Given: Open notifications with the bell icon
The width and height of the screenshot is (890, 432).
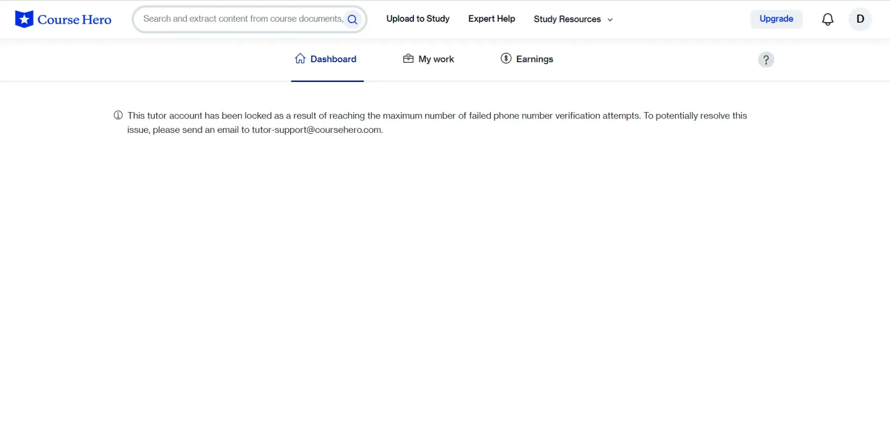Looking at the screenshot, I should (x=827, y=19).
